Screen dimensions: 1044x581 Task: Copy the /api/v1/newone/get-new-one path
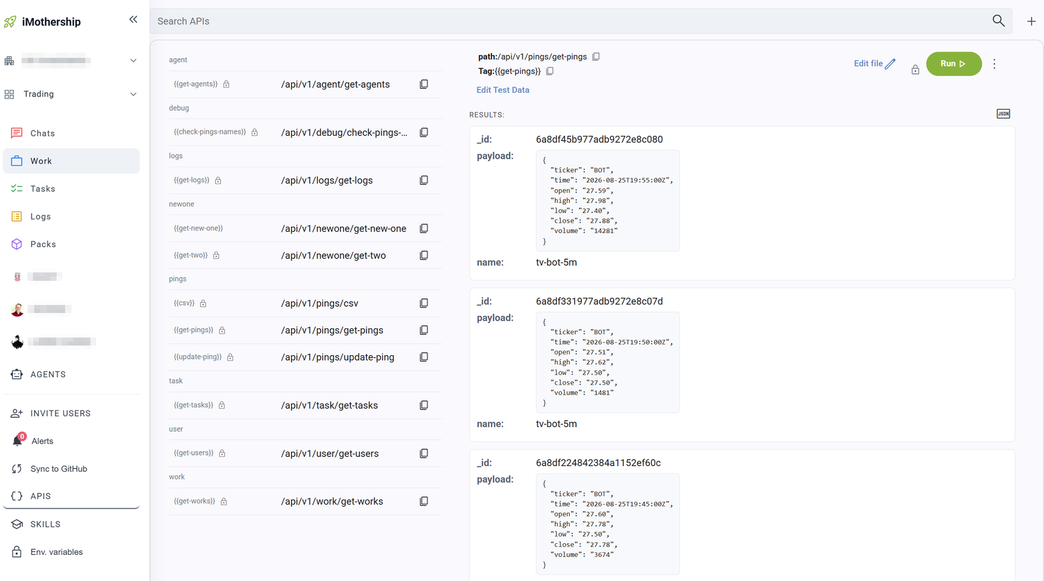click(x=424, y=228)
